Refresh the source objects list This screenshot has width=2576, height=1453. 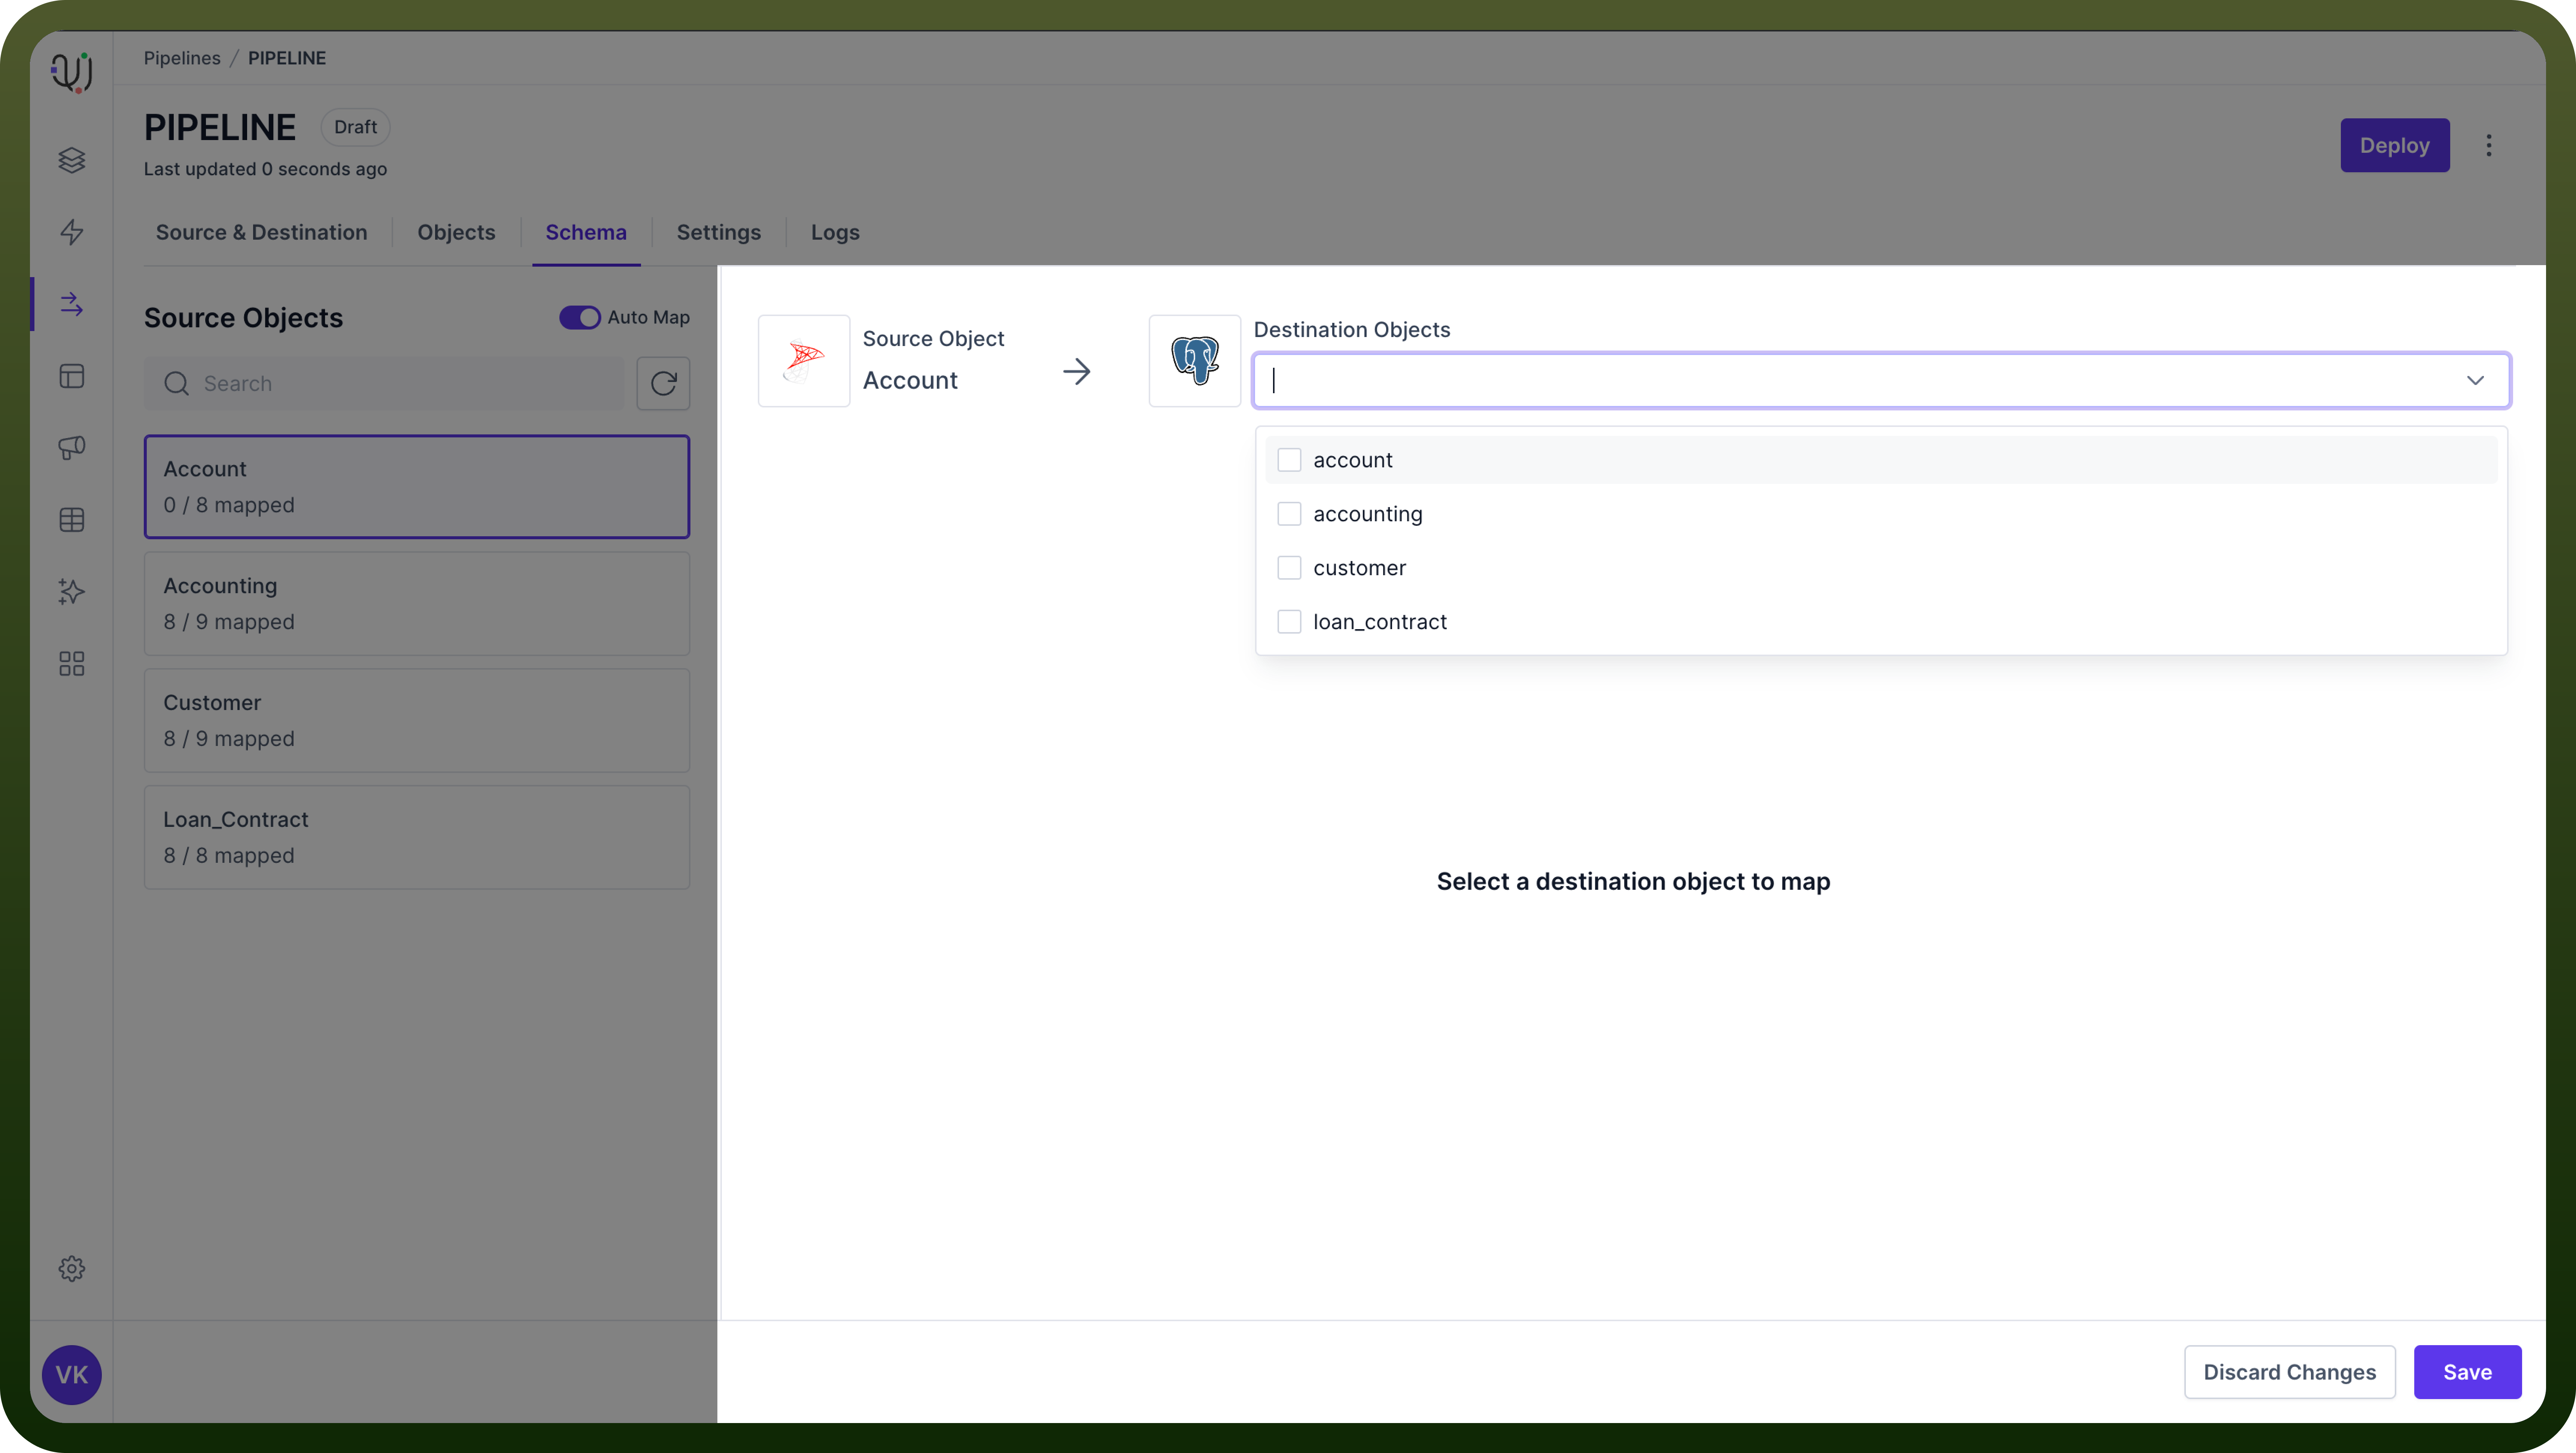663,383
